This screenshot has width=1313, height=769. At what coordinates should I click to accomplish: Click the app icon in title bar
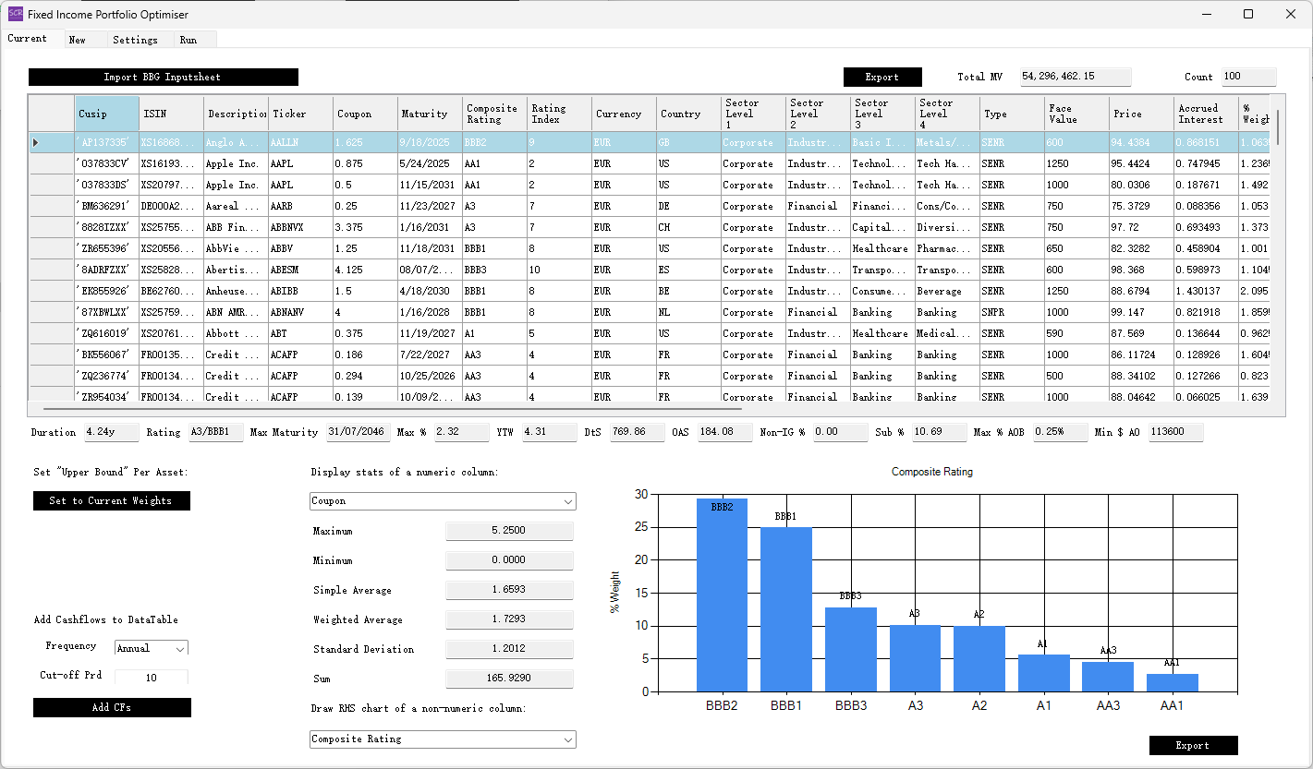tap(15, 14)
